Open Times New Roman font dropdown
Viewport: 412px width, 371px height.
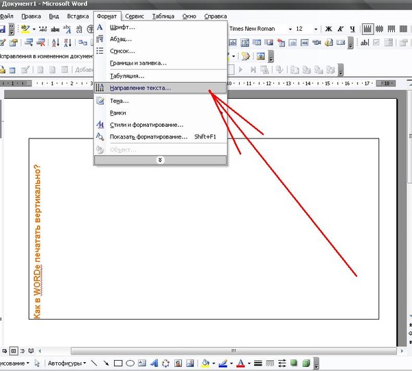(290, 29)
